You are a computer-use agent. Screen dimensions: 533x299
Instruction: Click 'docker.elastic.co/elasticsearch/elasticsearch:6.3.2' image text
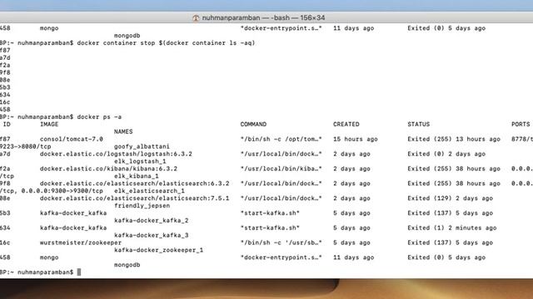coord(135,184)
